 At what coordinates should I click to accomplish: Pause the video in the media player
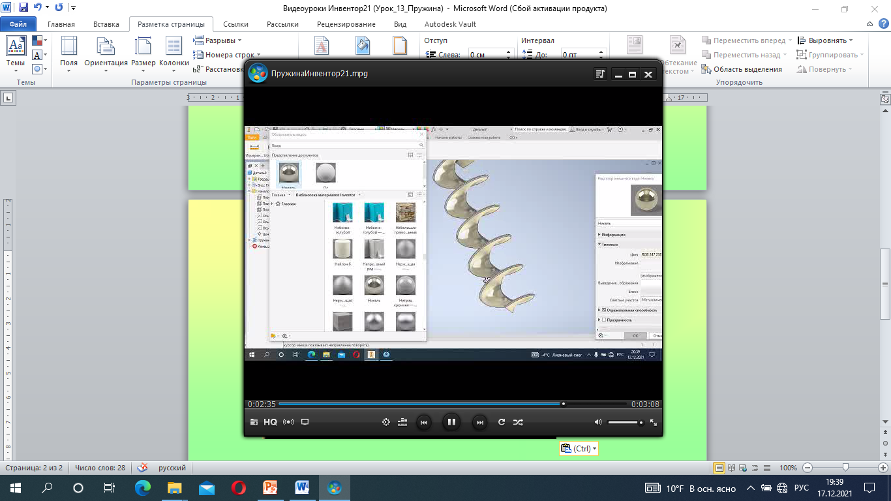451,422
